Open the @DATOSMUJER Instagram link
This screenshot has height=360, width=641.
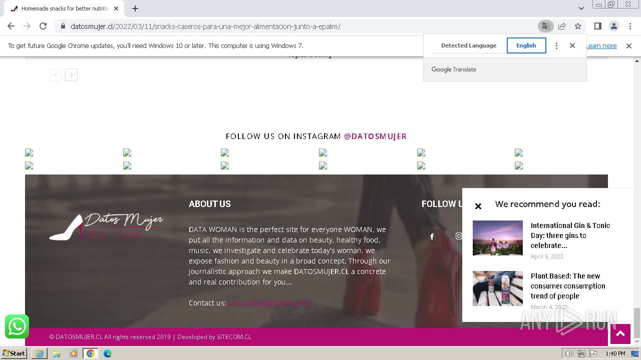375,136
